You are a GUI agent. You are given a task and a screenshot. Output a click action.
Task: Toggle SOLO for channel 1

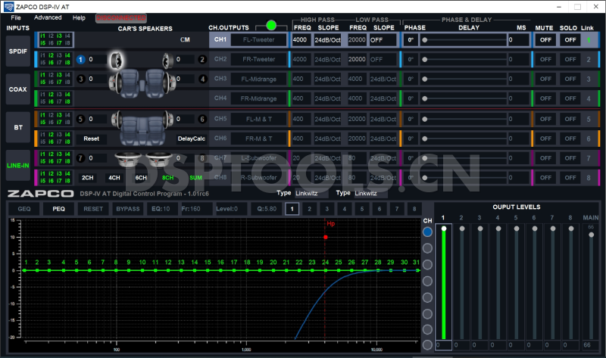pyautogui.click(x=569, y=39)
